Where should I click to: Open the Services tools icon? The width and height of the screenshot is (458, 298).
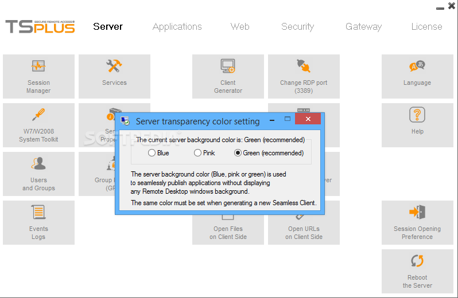pyautogui.click(x=114, y=66)
